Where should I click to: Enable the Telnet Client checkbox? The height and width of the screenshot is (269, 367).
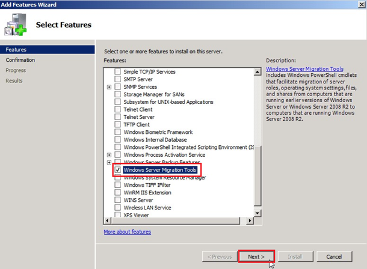(118, 109)
